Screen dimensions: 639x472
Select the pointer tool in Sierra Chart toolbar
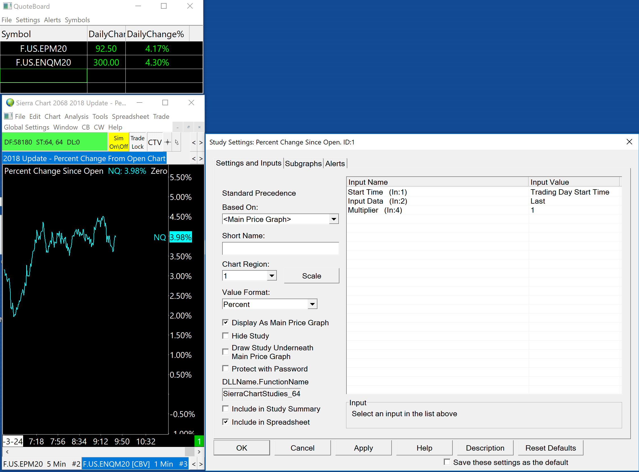(177, 142)
